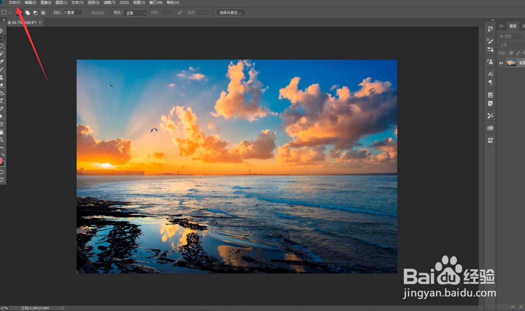Select the Custom Shape tool
Viewport: 525px width, 311px height.
[x=2, y=124]
